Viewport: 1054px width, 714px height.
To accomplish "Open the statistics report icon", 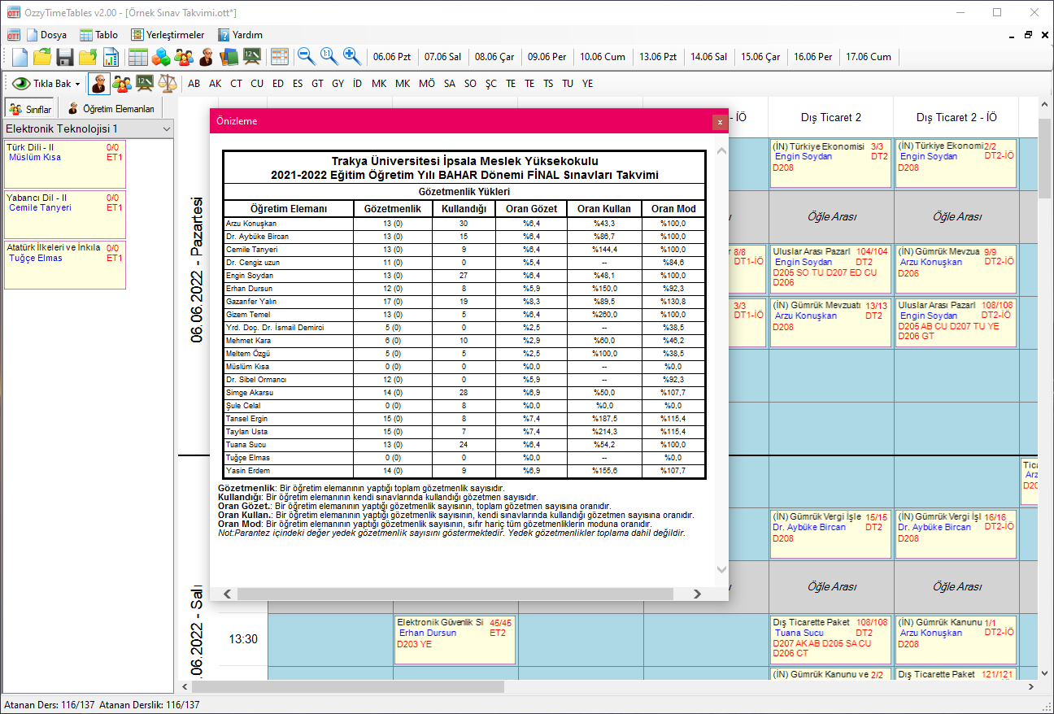I will point(111,57).
